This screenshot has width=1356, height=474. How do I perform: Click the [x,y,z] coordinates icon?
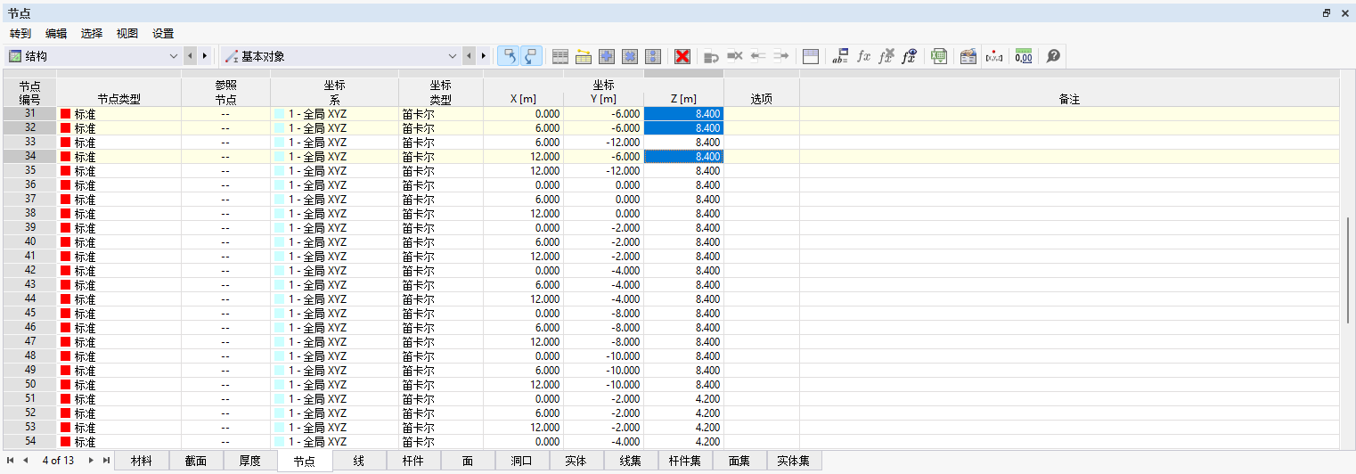point(994,56)
